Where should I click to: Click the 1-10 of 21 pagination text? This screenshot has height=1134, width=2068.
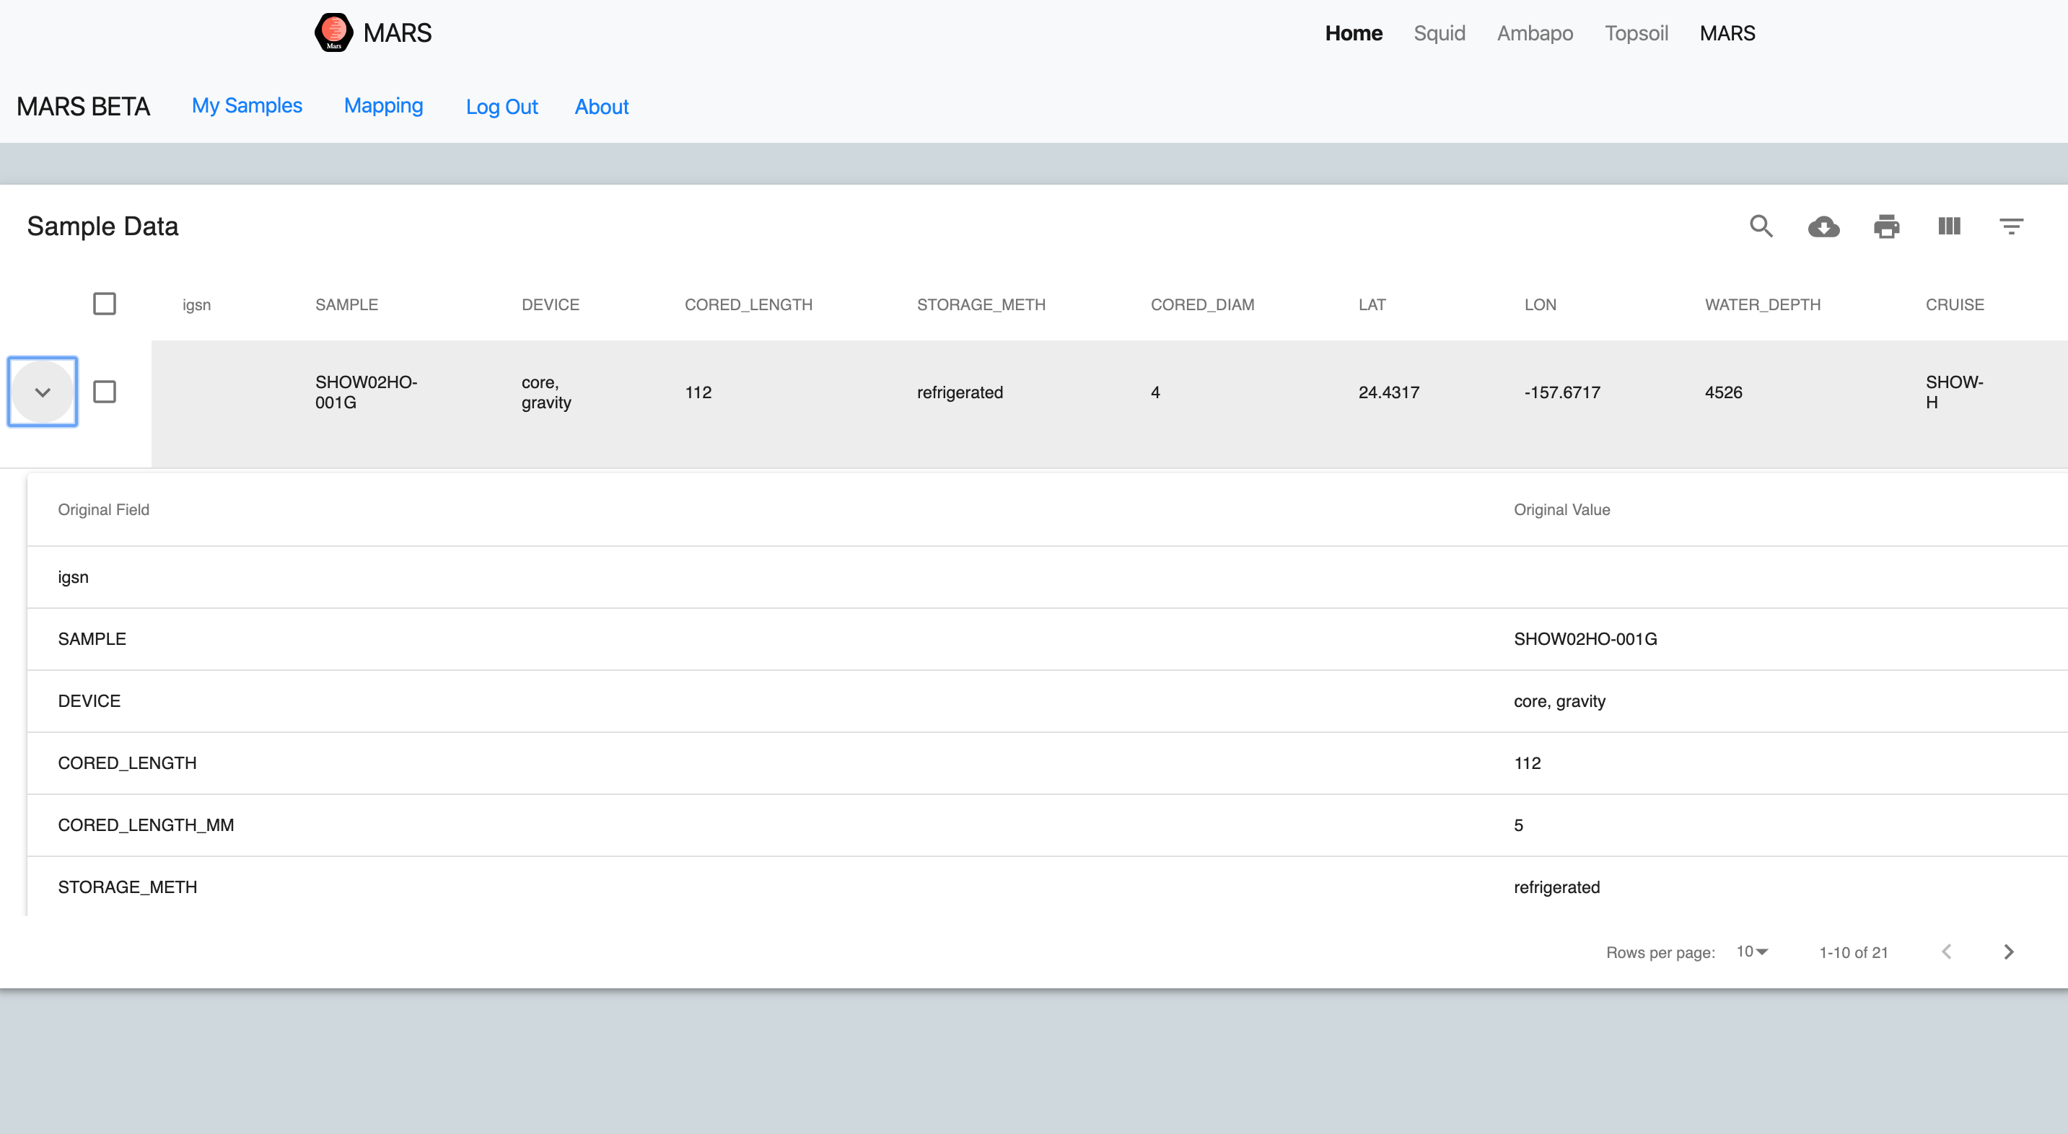point(1853,953)
